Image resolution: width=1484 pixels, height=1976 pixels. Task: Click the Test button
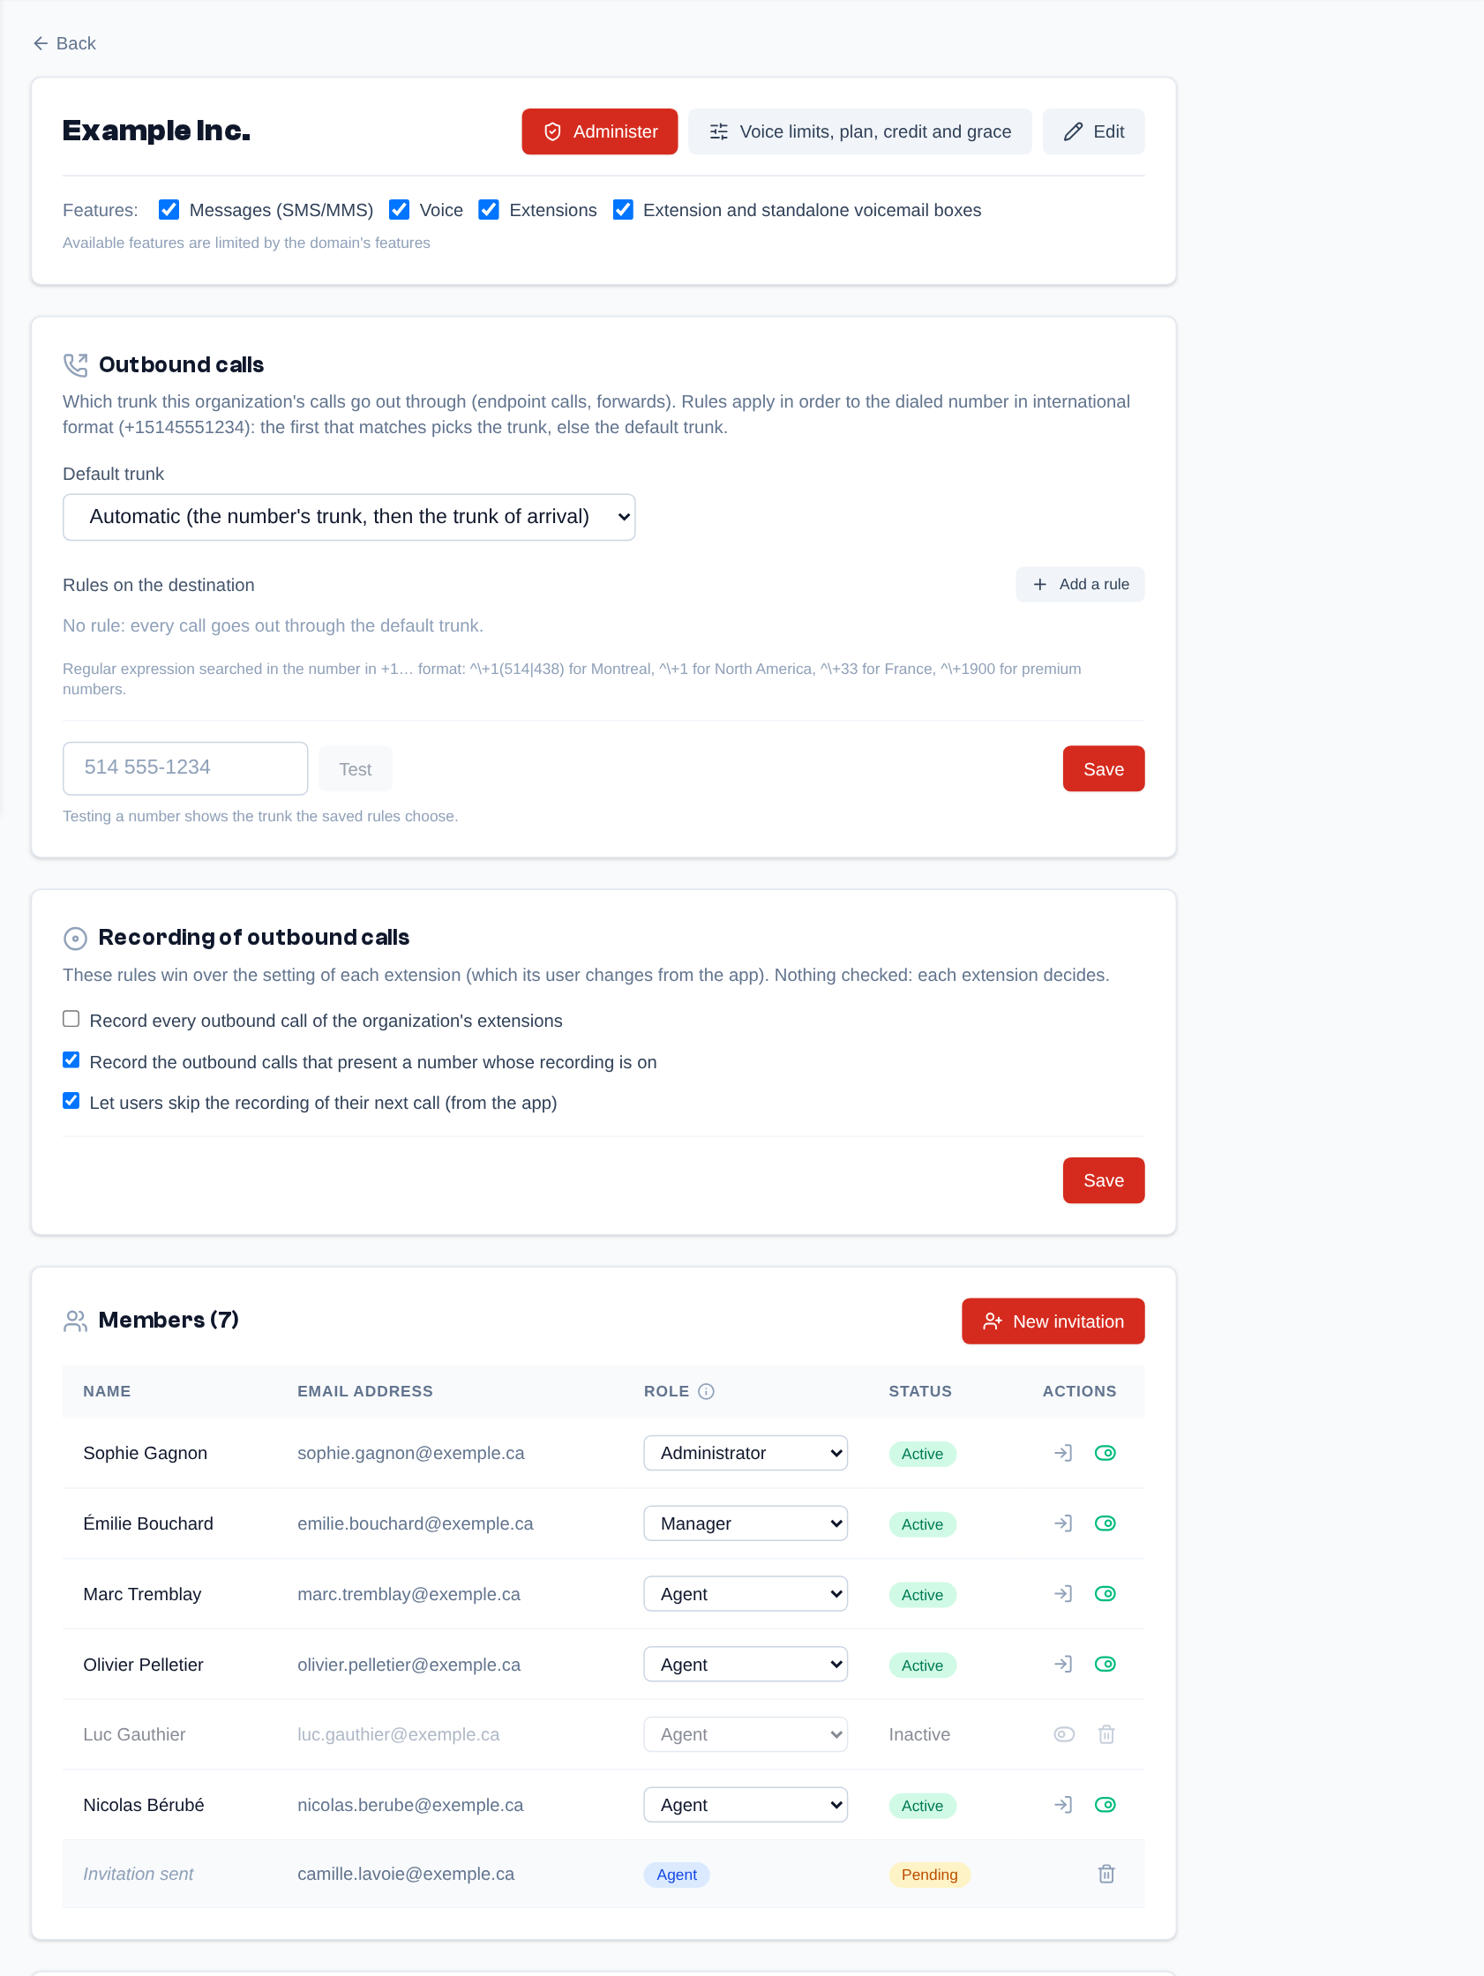355,769
